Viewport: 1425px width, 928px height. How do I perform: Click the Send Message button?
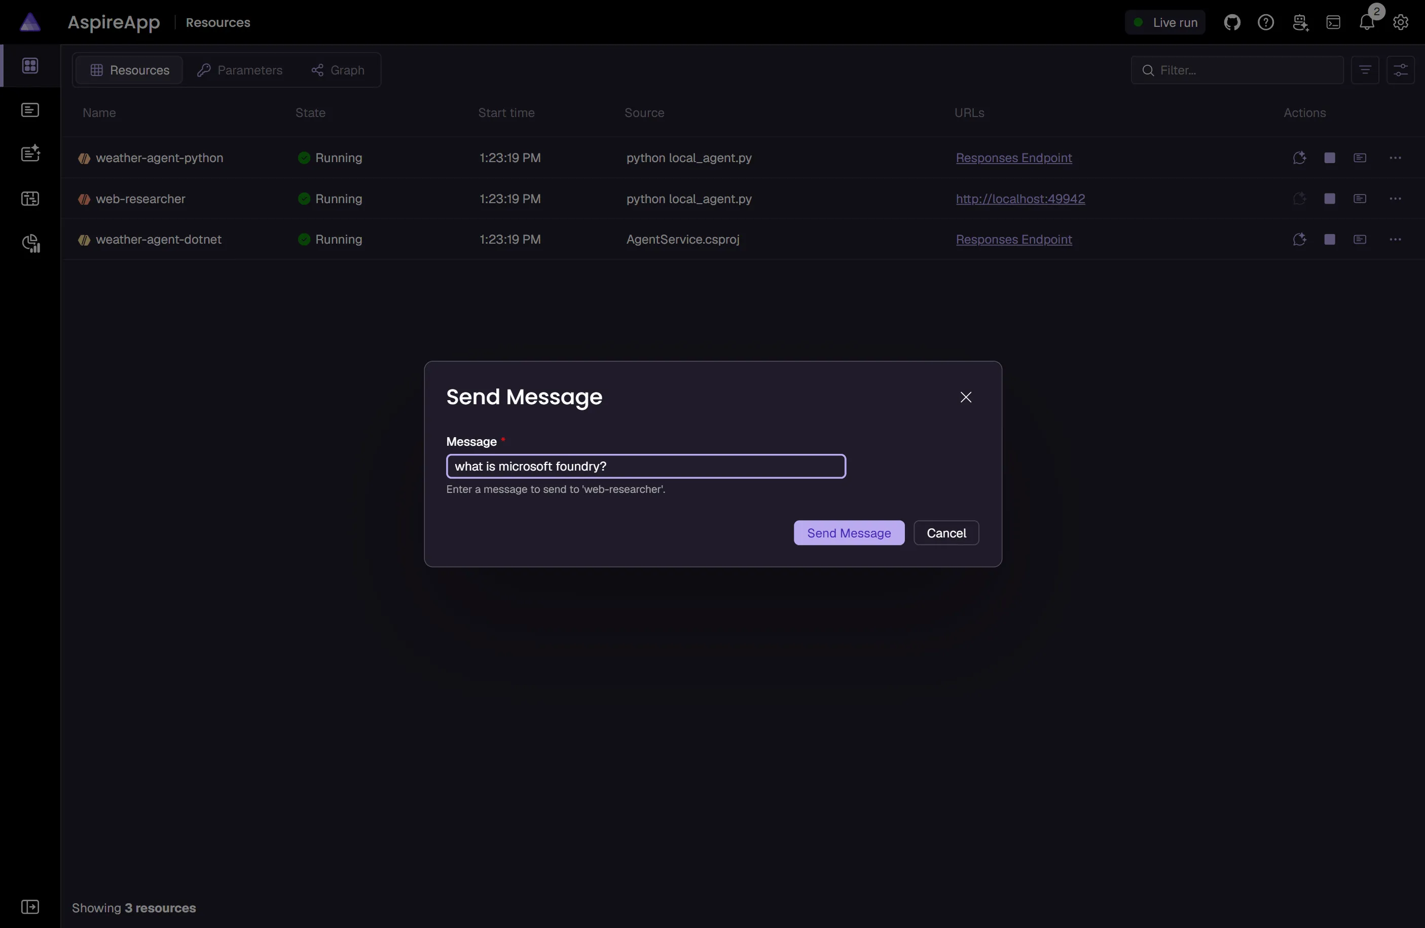(849, 532)
